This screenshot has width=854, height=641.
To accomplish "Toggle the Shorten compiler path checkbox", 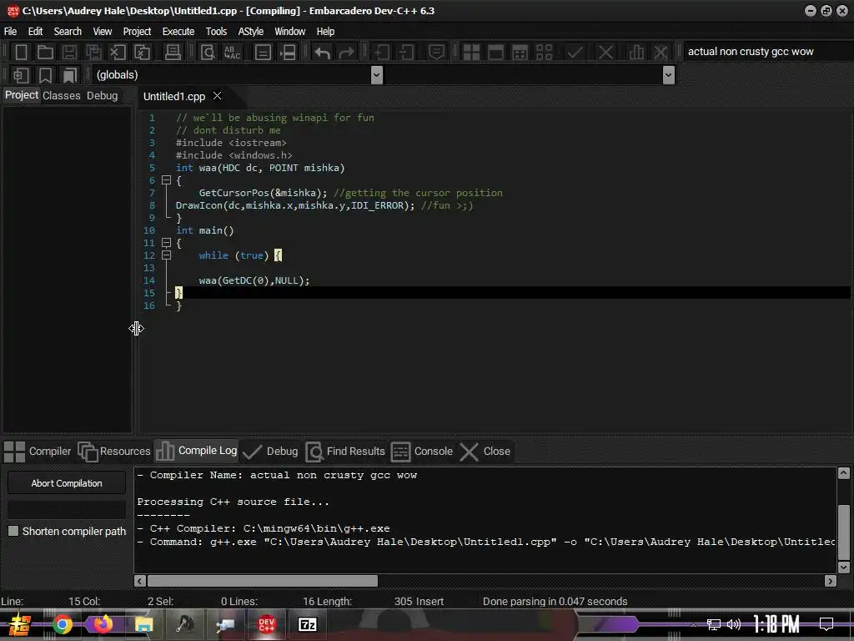I will tap(13, 531).
